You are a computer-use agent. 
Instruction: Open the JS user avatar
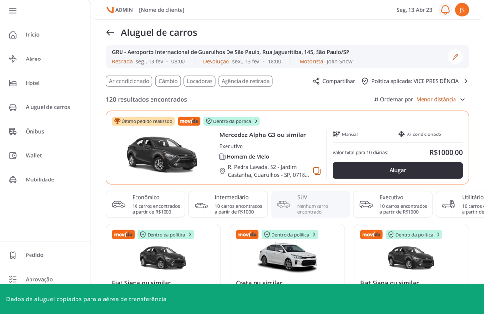462,10
